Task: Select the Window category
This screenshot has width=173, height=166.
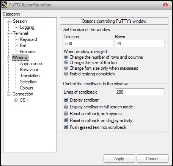Action: coord(20,58)
